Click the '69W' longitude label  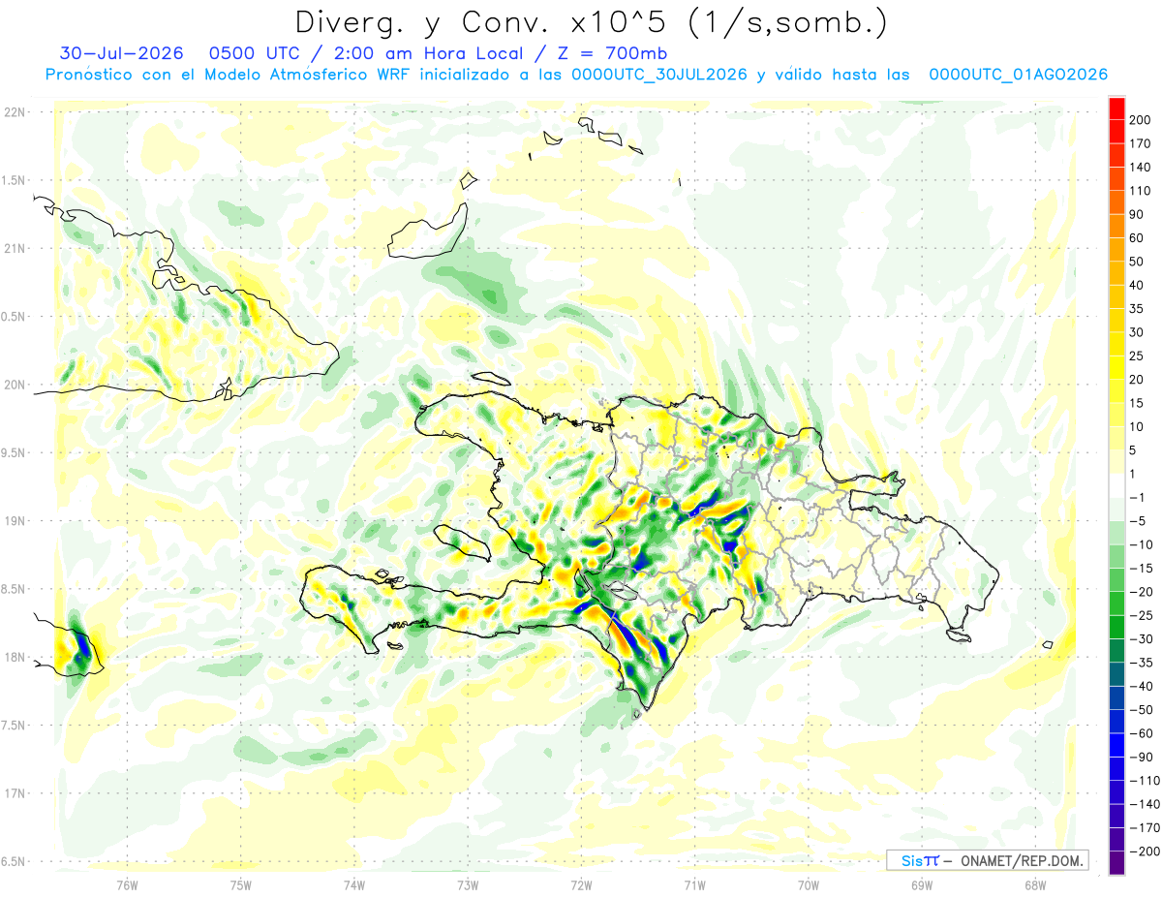pyautogui.click(x=921, y=884)
